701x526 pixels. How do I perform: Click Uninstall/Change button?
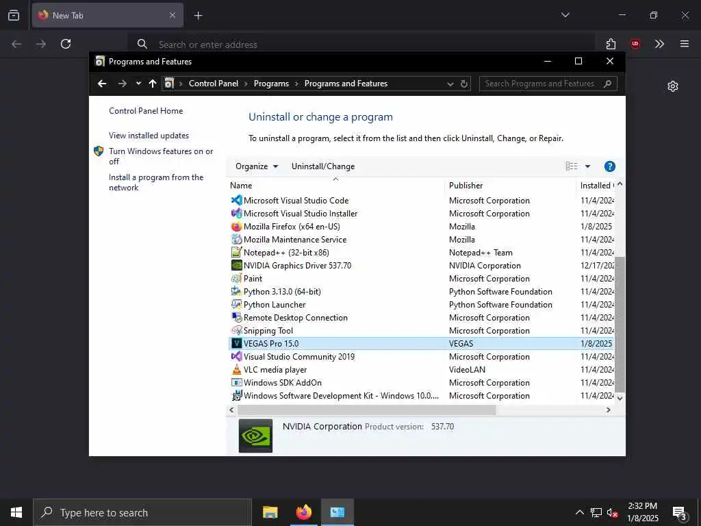click(x=323, y=166)
